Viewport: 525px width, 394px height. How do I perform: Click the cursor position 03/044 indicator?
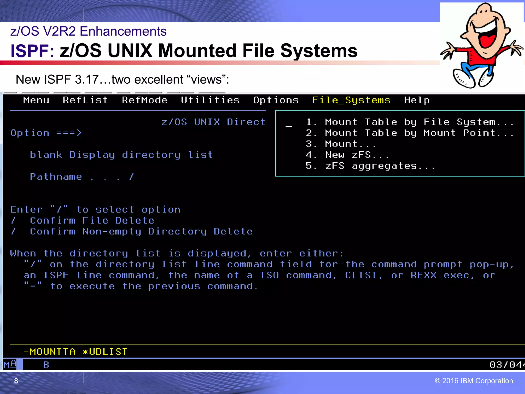(x=507, y=365)
